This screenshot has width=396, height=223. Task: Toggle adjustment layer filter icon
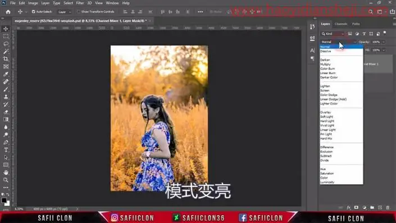pos(357,34)
